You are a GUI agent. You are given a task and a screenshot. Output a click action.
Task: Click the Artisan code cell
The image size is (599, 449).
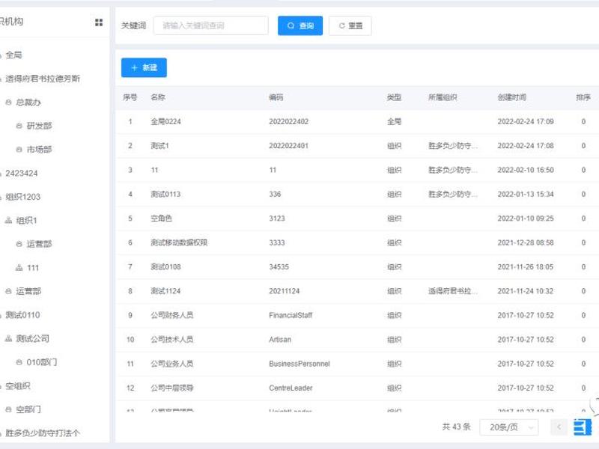point(280,340)
